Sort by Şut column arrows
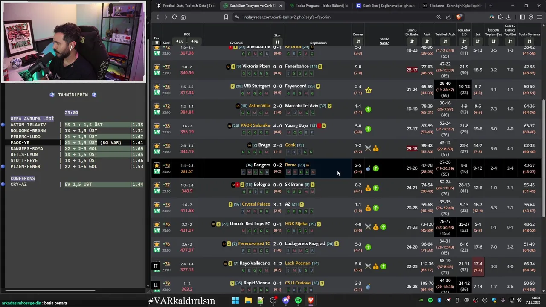Image resolution: width=546 pixels, height=307 pixels. point(478,41)
